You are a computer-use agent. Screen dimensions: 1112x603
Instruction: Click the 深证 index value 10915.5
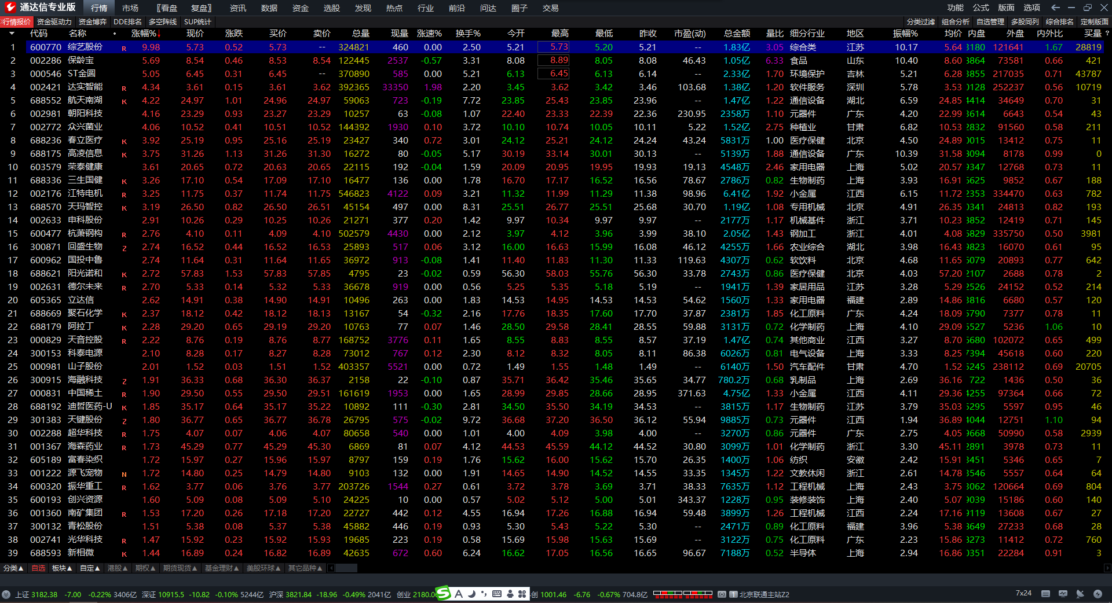pyautogui.click(x=171, y=594)
